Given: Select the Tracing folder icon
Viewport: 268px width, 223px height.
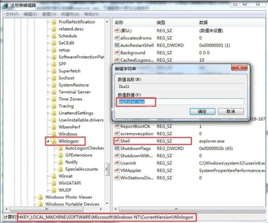Looking at the screenshot, I should pyautogui.click(x=54, y=106).
